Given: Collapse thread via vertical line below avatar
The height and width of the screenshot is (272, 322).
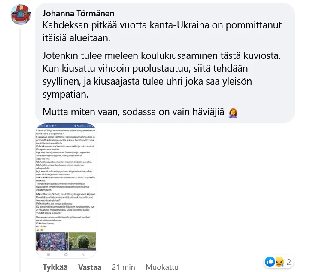Looking at the screenshot, I should tap(20, 150).
